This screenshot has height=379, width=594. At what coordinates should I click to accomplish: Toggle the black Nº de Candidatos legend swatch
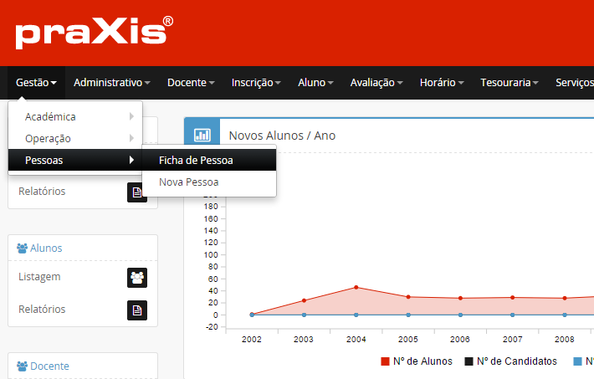tap(469, 361)
